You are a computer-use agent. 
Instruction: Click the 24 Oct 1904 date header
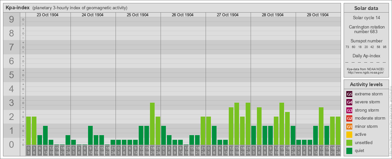click(x=92, y=15)
